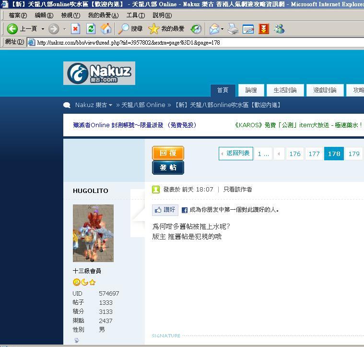Switch to the 論壇 navigation tab

tap(251, 90)
